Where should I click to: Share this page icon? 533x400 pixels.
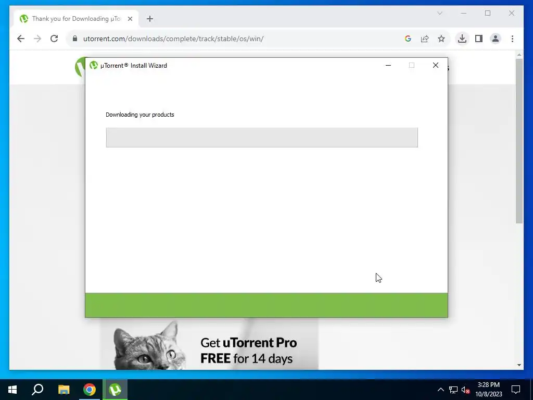[x=425, y=39]
